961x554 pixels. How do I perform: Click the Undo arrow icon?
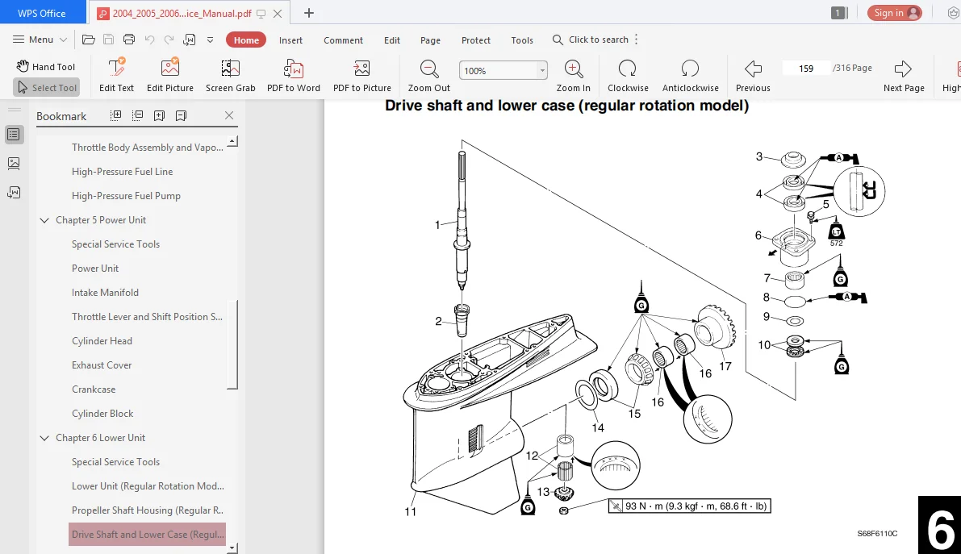click(x=149, y=40)
